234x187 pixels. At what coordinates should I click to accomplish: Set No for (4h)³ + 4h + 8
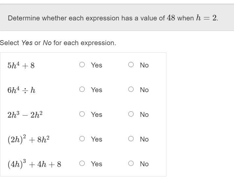(x=131, y=164)
